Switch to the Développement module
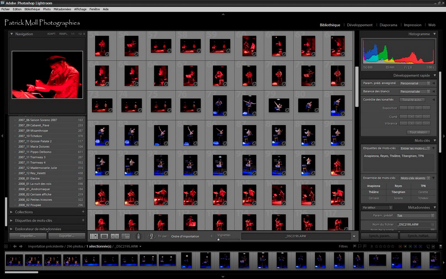The image size is (446, 279). 360,25
